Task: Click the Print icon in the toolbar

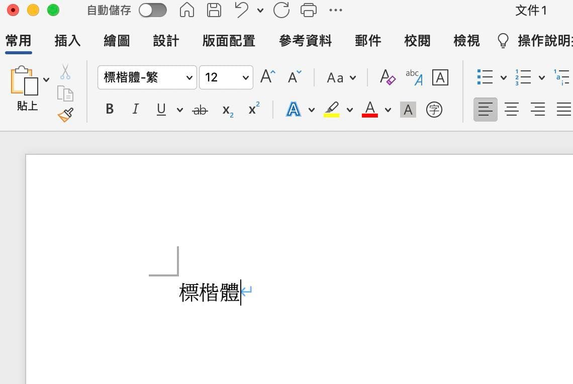Action: (x=308, y=10)
